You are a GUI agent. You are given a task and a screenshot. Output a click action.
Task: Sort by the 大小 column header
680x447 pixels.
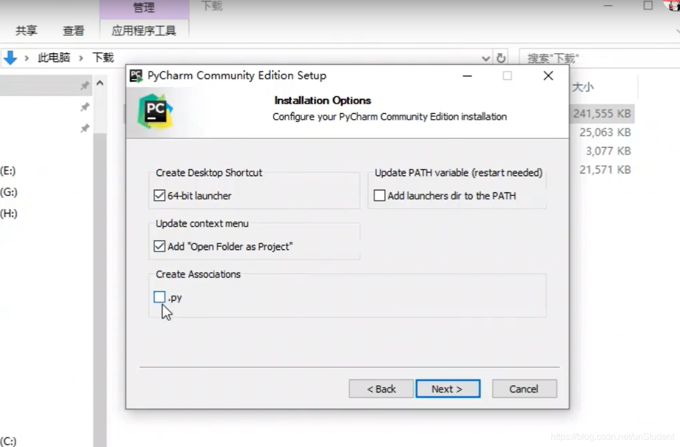(582, 87)
